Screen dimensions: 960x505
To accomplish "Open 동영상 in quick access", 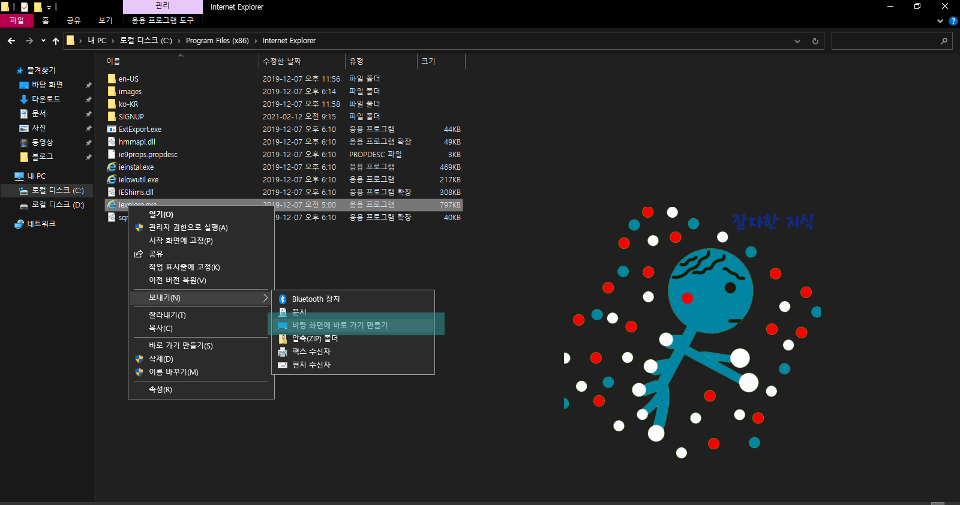I will (42, 142).
